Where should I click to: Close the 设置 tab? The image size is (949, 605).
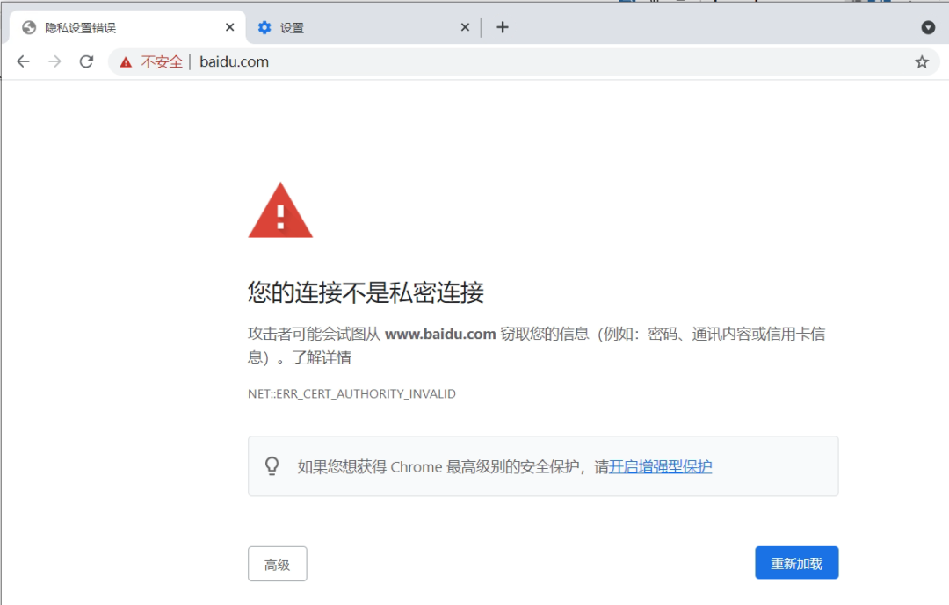[x=465, y=27]
